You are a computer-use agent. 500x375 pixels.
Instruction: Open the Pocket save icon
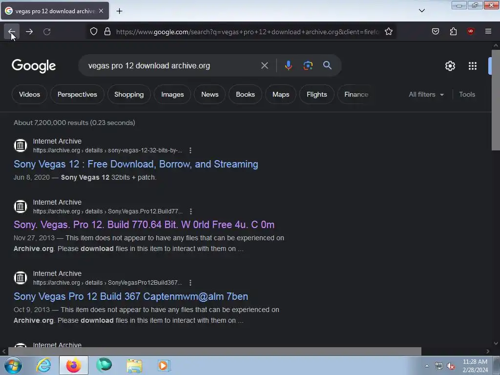click(435, 31)
